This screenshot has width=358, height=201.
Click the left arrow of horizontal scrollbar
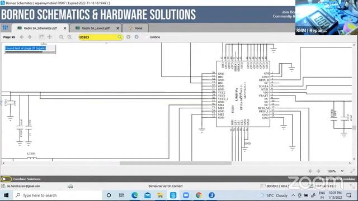[x=3, y=163]
